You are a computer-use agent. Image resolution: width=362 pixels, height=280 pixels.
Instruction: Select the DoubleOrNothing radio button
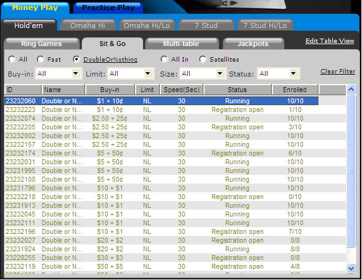(77, 59)
